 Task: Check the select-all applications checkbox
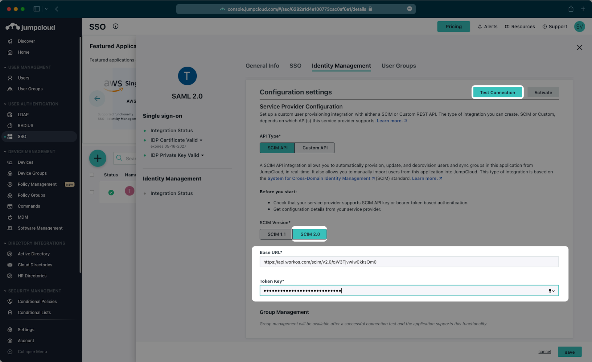(92, 175)
